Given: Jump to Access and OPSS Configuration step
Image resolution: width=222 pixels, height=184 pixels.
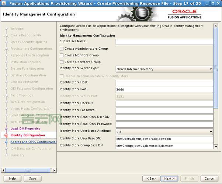Looking at the screenshot, I should pos(34,142).
